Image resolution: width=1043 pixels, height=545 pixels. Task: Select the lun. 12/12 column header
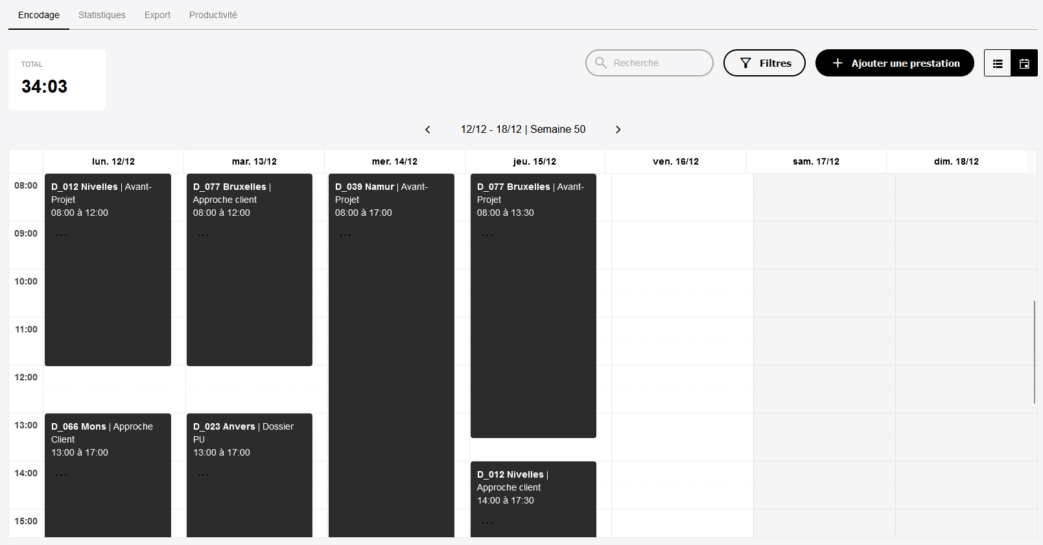coord(113,161)
